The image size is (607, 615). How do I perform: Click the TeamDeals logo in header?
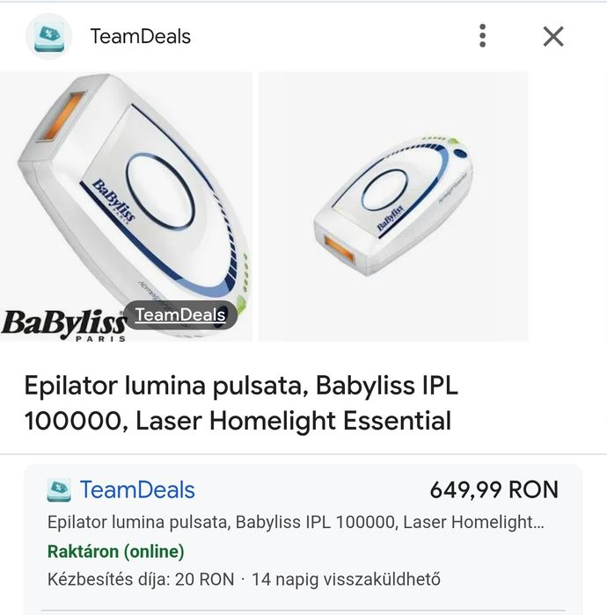click(48, 36)
